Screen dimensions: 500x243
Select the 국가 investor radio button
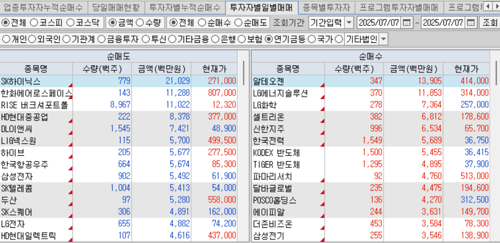click(313, 39)
